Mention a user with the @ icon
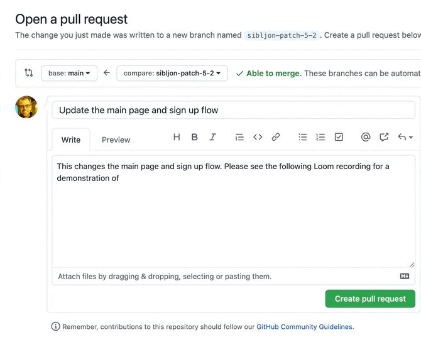This screenshot has height=337, width=421. [366, 137]
